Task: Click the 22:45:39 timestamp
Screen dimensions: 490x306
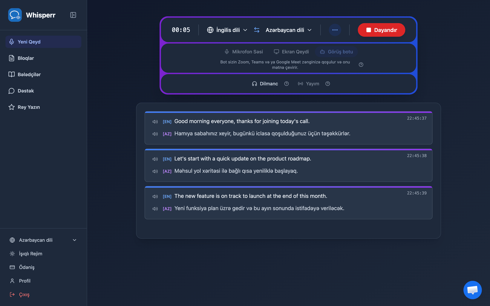Action: pos(417,193)
